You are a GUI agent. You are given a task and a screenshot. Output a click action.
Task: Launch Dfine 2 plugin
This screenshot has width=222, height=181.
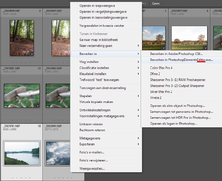pos(182,74)
